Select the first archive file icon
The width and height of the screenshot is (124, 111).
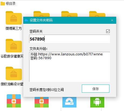[x=14, y=101]
